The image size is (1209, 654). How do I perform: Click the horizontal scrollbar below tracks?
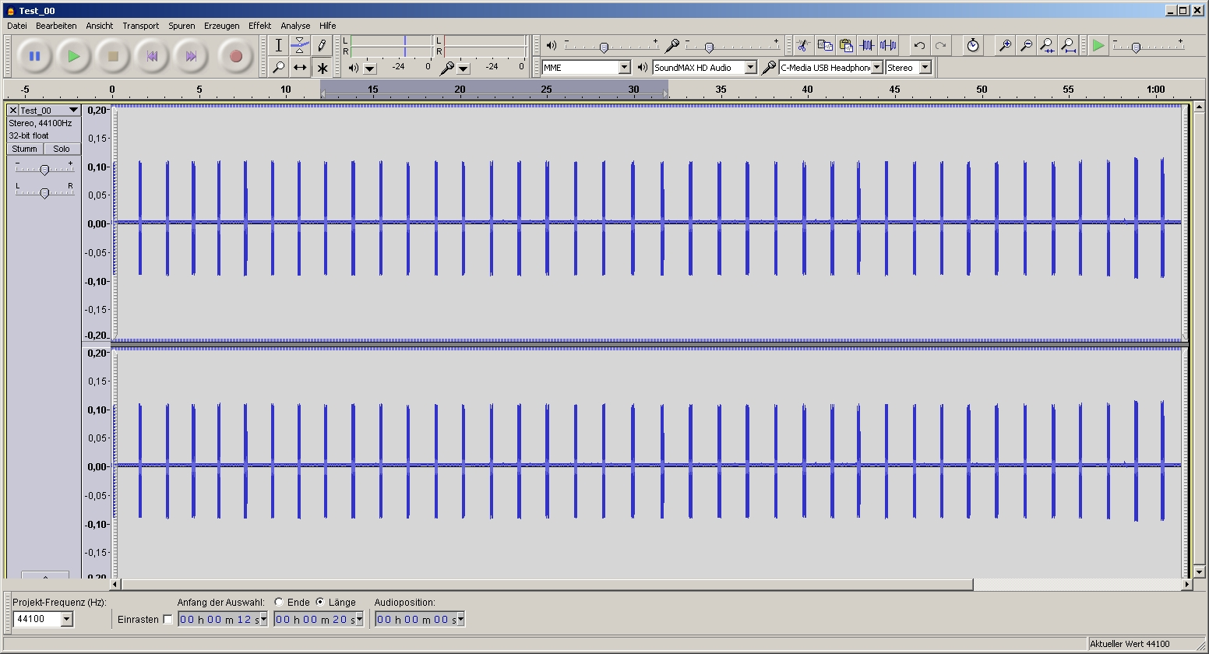pyautogui.click(x=548, y=585)
